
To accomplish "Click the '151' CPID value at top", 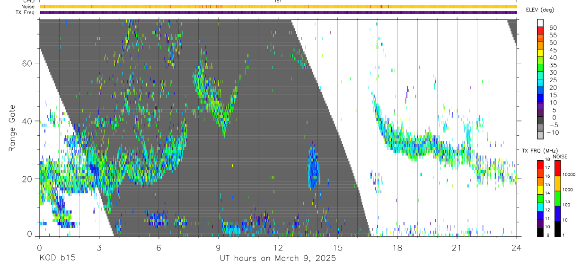I will (278, 1).
